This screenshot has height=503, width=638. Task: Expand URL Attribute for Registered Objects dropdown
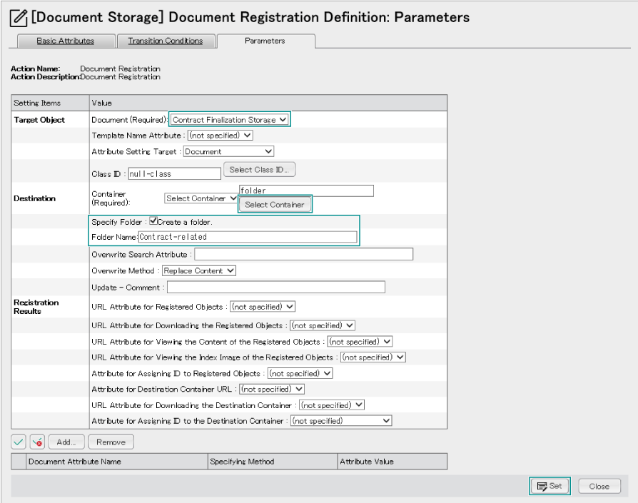(x=263, y=307)
